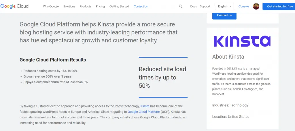
Task: Click the 'Founded in 2013' description paragraph
Action: pyautogui.click(x=241, y=81)
